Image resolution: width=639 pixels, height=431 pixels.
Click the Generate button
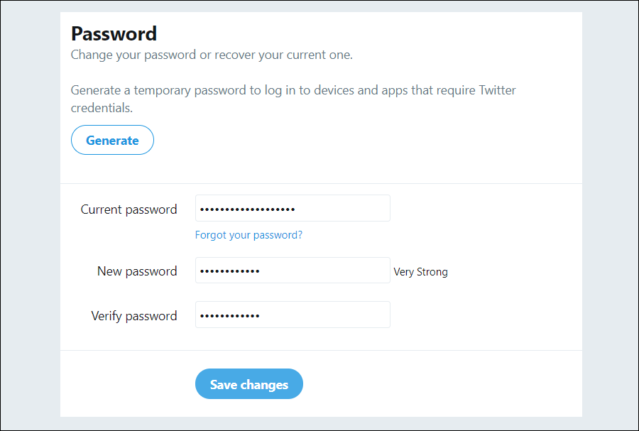112,140
